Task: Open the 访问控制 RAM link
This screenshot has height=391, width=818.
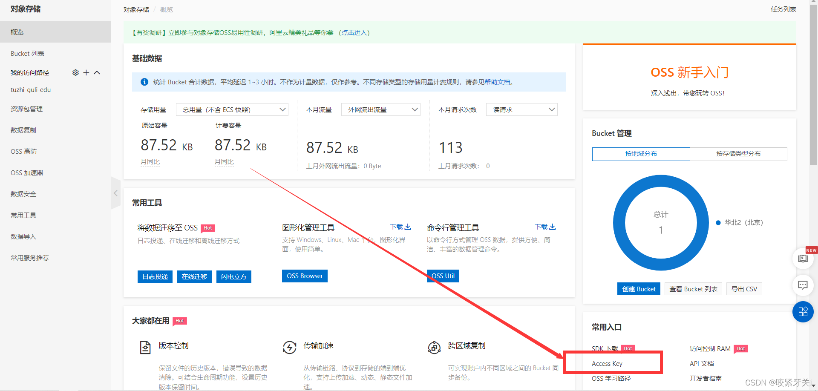Action: pyautogui.click(x=710, y=348)
